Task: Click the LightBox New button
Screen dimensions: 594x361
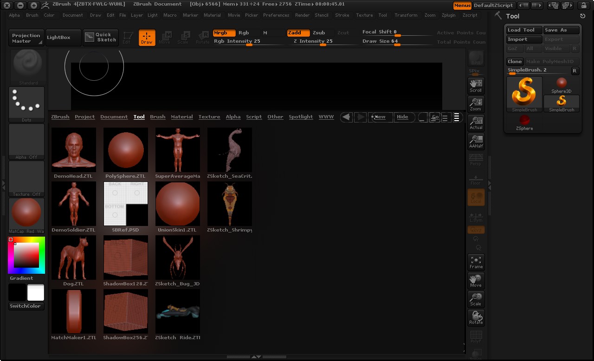Action: point(380,117)
